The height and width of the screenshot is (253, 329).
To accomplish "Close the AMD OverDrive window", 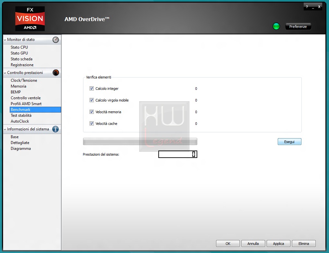I will point(319,7).
